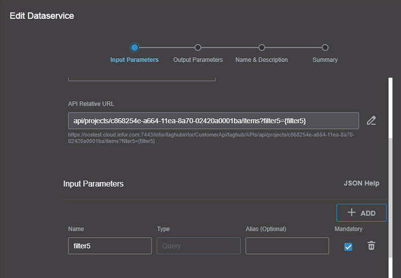
Task: Delete the filter5 parameter with trash icon
Action: (x=371, y=246)
